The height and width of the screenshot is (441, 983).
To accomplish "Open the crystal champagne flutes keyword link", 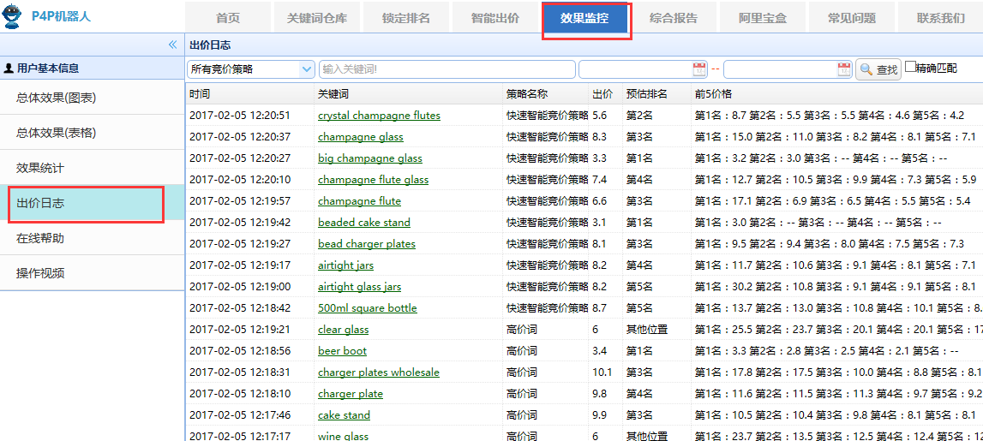I will 379,116.
